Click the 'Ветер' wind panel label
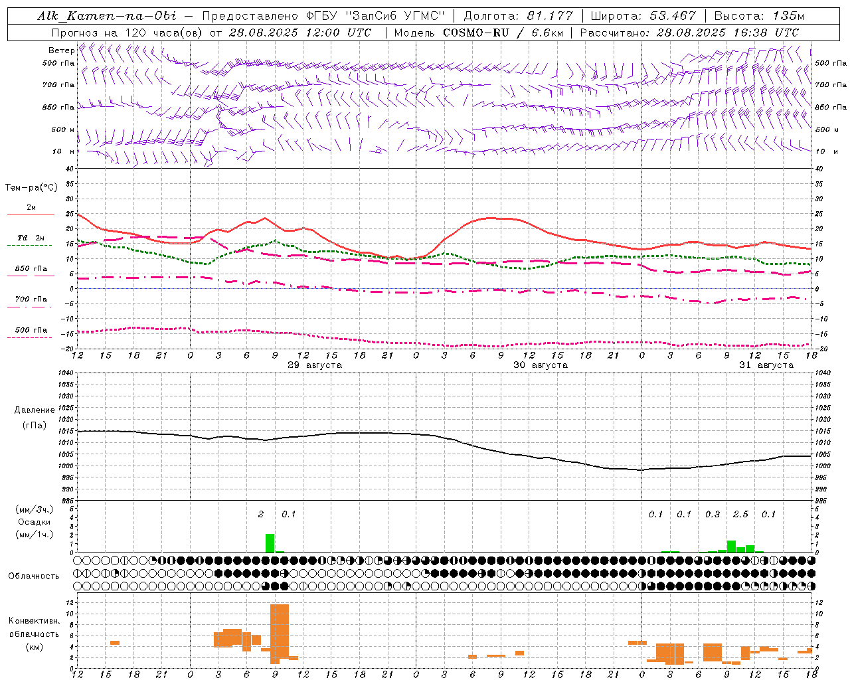Image resolution: width=850 pixels, height=680 pixels. (x=61, y=50)
